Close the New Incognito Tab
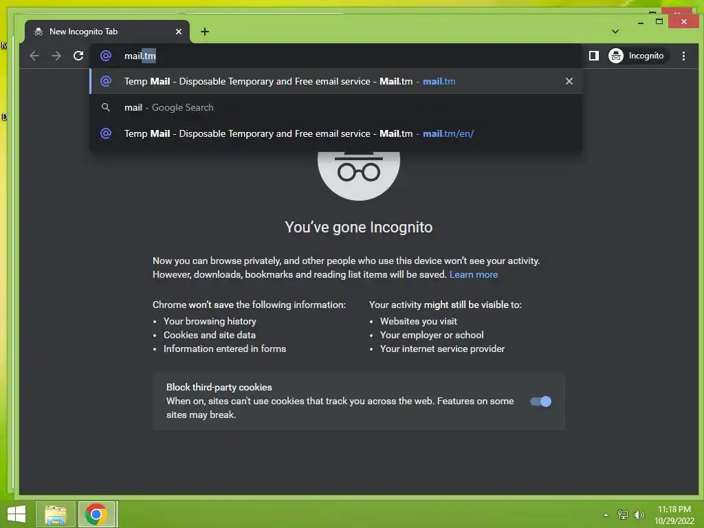The image size is (704, 528). [x=179, y=32]
